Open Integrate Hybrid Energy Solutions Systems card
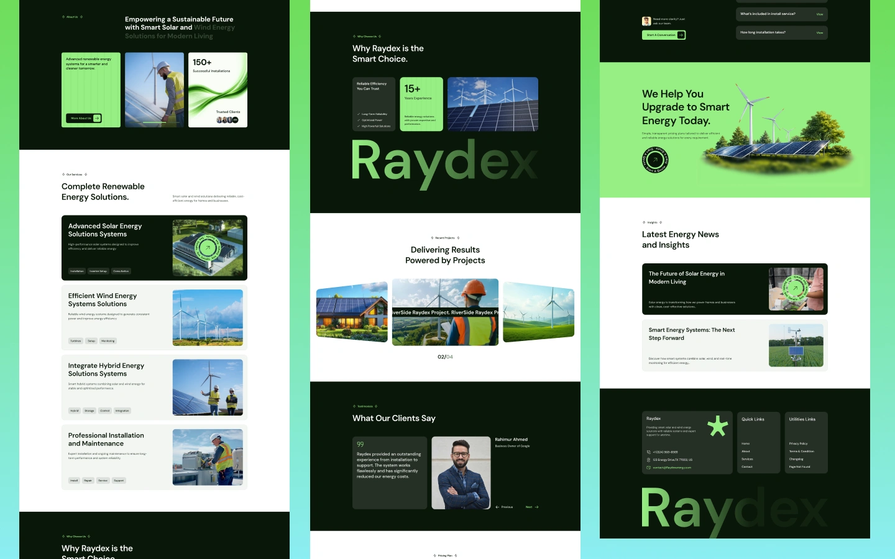 coord(154,388)
